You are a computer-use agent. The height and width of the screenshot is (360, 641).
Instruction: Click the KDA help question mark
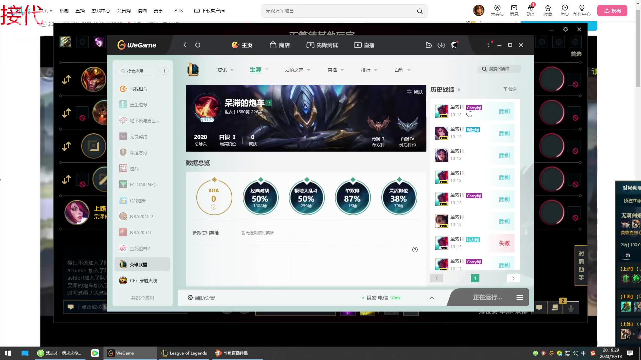point(214,207)
